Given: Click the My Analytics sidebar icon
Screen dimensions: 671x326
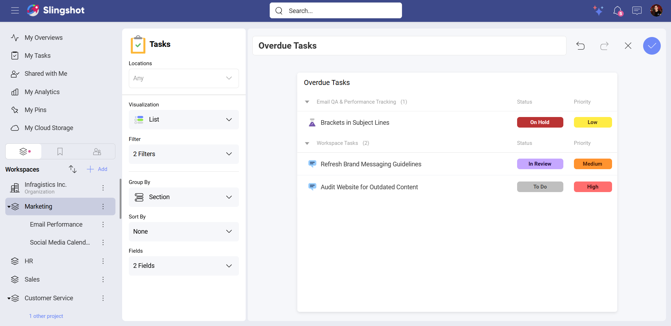Looking at the screenshot, I should (15, 92).
